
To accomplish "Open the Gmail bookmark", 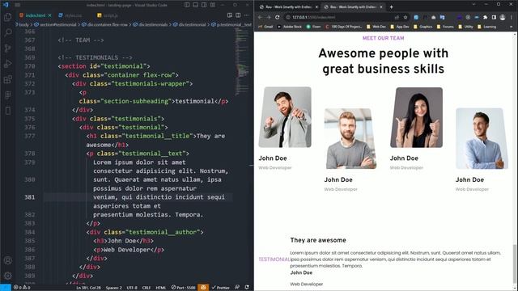I will tap(265, 27).
